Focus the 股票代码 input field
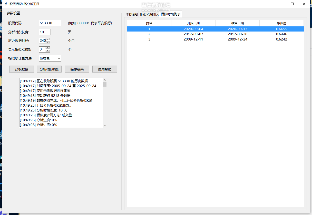Screen dimensions: 312x215 pos(50,23)
